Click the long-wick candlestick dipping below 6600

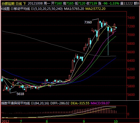pos(108,41)
